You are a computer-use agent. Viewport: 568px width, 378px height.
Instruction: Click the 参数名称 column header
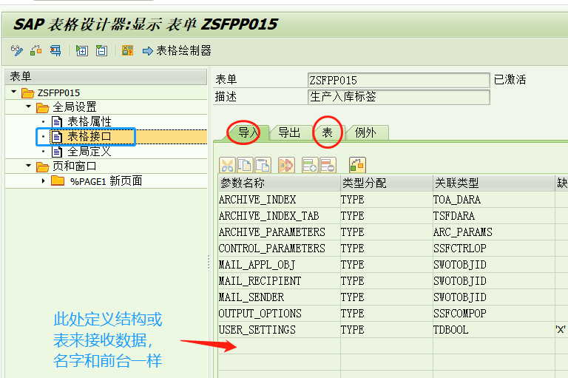(279, 183)
